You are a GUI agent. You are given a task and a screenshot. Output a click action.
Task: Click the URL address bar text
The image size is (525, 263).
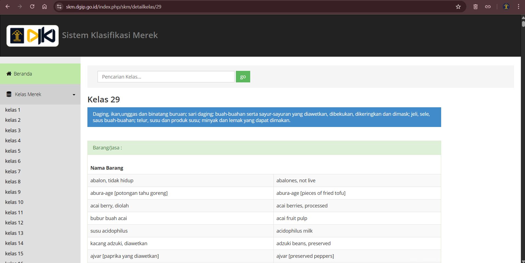point(113,7)
